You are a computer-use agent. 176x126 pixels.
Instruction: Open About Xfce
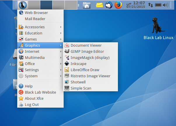point(40,98)
